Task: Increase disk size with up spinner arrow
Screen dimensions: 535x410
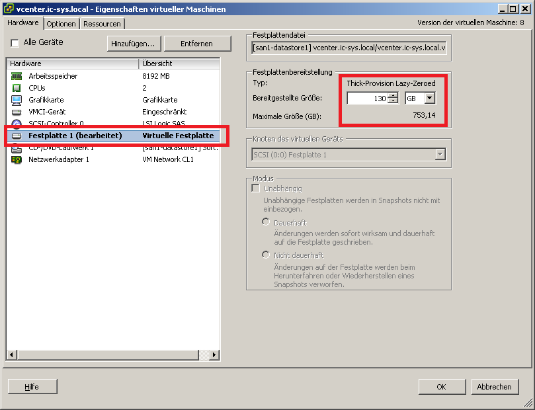Action: pyautogui.click(x=393, y=95)
